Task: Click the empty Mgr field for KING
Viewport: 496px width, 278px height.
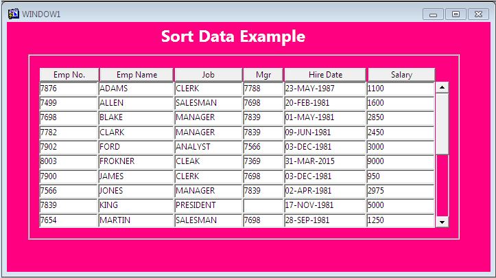Action: [x=263, y=205]
